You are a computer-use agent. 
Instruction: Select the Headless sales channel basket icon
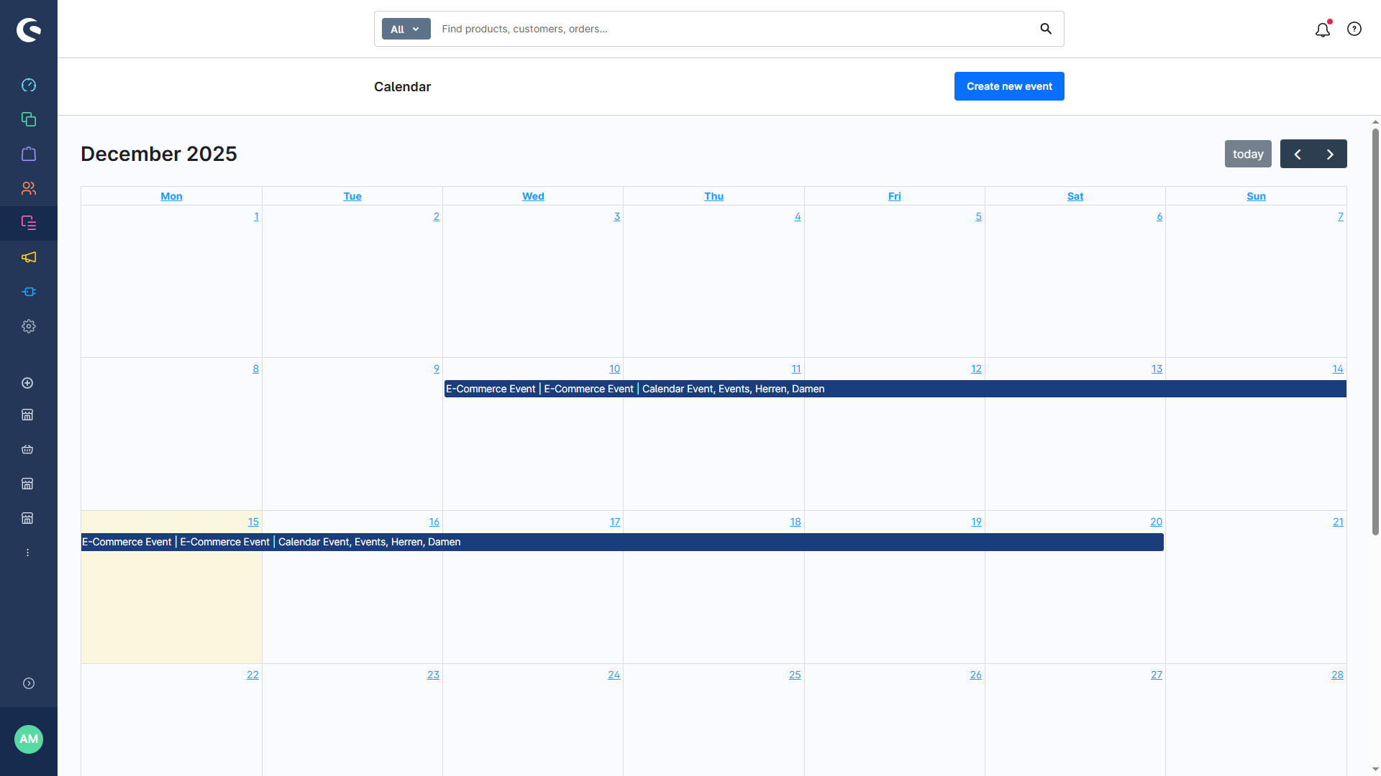click(27, 449)
